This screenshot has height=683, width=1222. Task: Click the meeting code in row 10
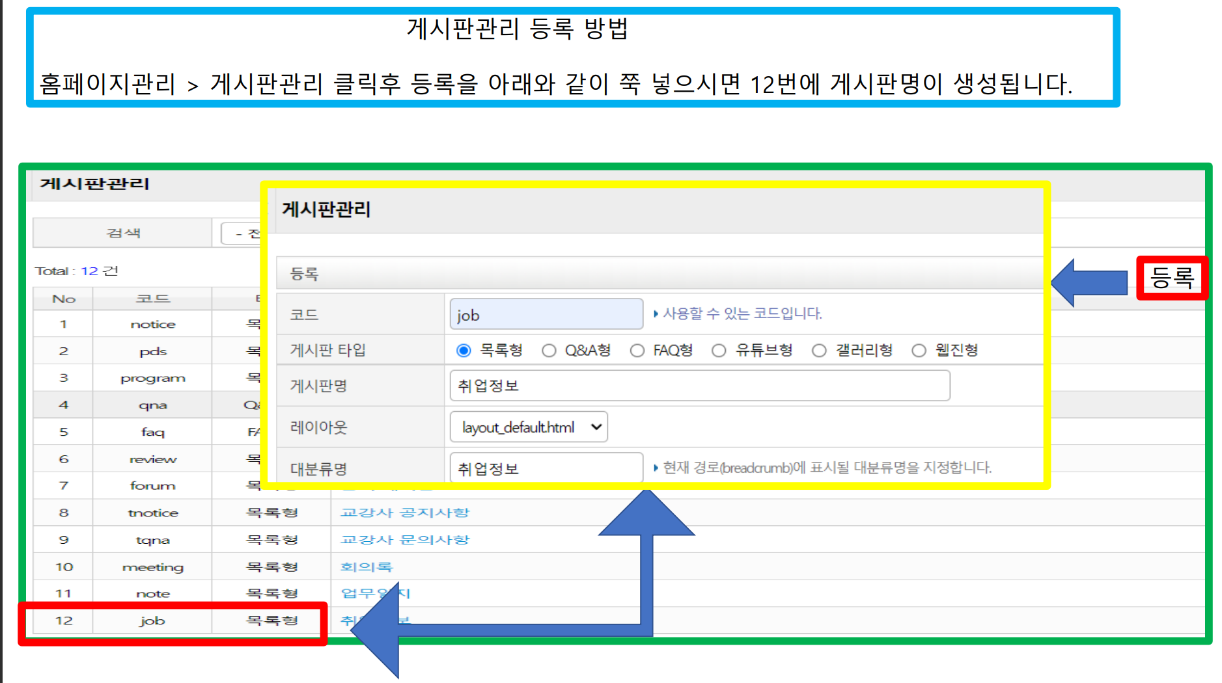click(x=152, y=567)
